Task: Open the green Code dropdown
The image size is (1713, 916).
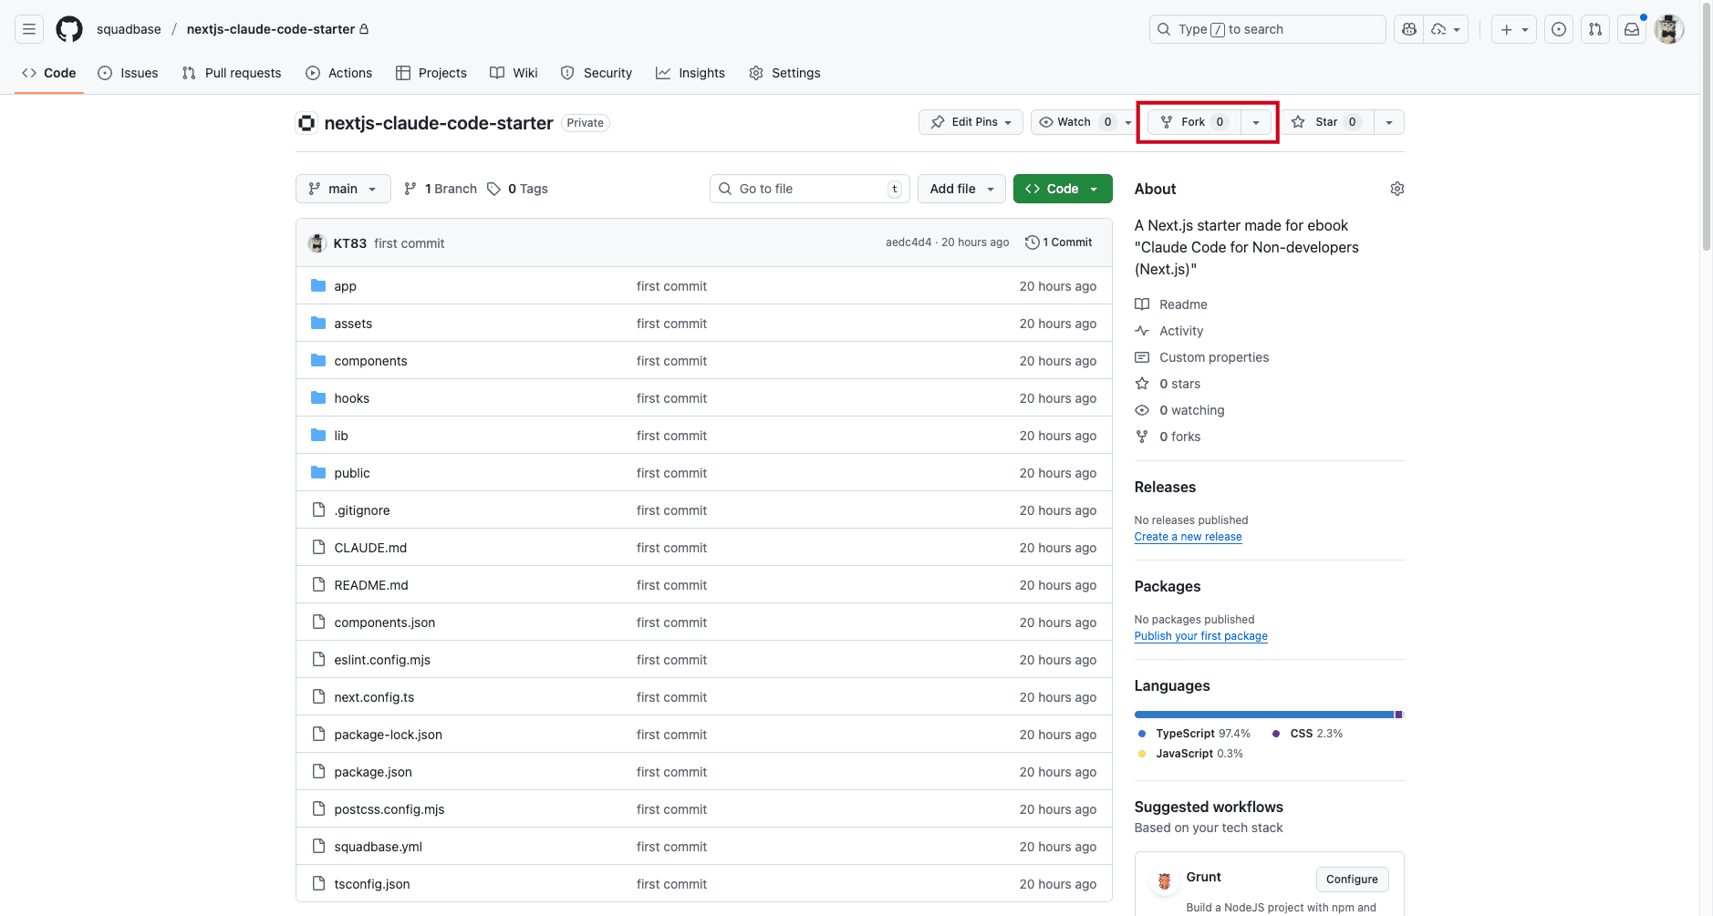Action: (x=1062, y=189)
